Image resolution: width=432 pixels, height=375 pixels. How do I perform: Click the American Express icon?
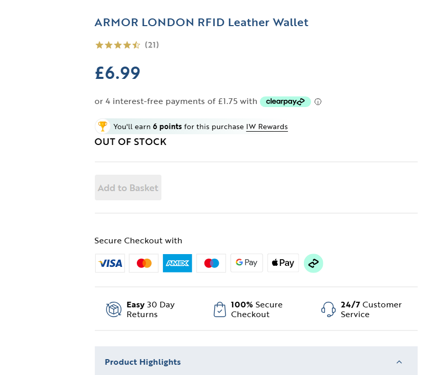click(x=177, y=263)
